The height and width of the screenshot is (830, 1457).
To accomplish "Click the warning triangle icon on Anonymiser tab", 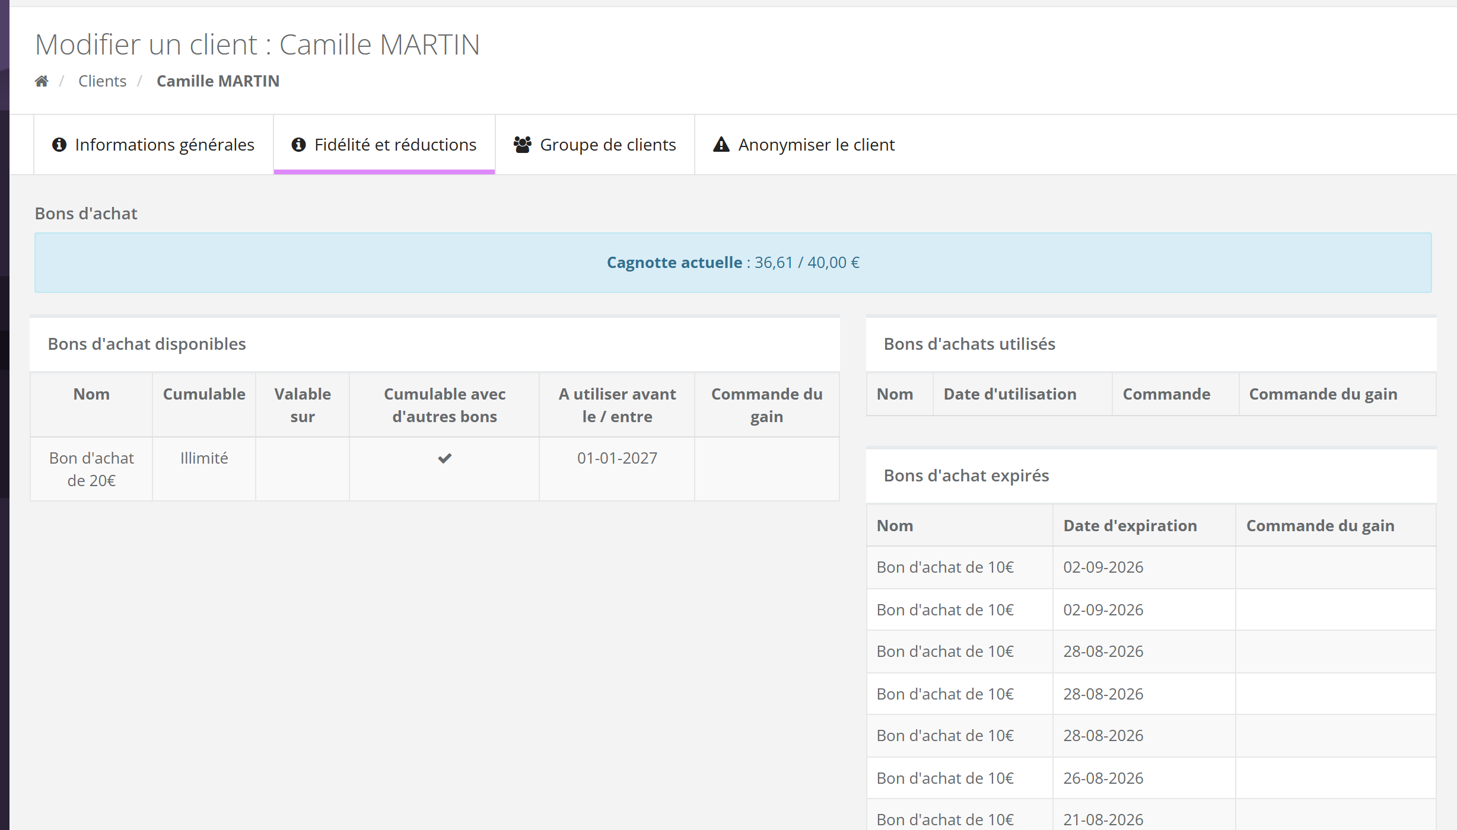I will click(721, 145).
